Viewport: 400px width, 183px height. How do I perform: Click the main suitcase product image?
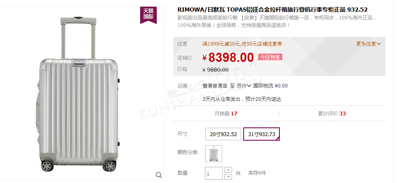click(x=78, y=94)
